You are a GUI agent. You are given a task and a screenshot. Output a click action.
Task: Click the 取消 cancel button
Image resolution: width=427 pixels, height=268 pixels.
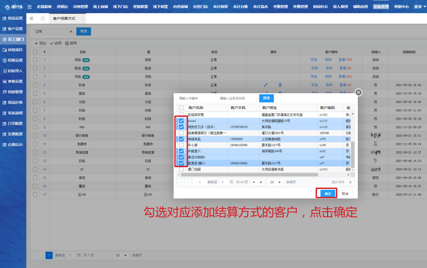click(x=345, y=194)
